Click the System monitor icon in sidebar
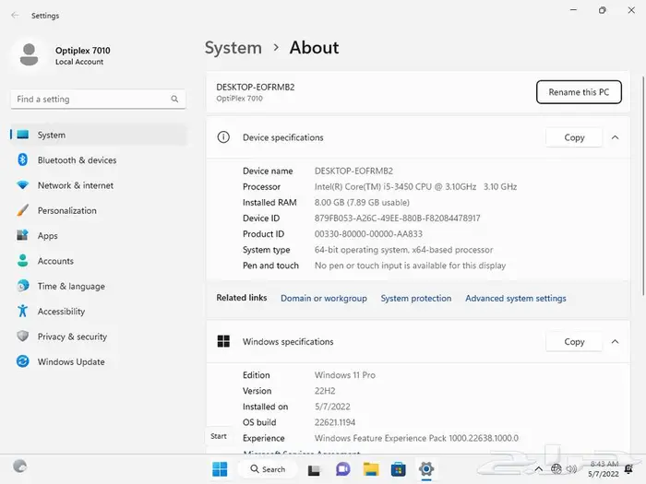Image resolution: width=646 pixels, height=484 pixels. [x=23, y=135]
